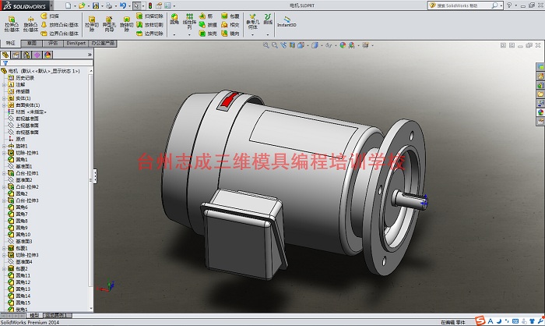The height and width of the screenshot is (326, 545).
Task: Click the Extruded Boss/Base (拉伸凸台) tool
Action: point(12,23)
